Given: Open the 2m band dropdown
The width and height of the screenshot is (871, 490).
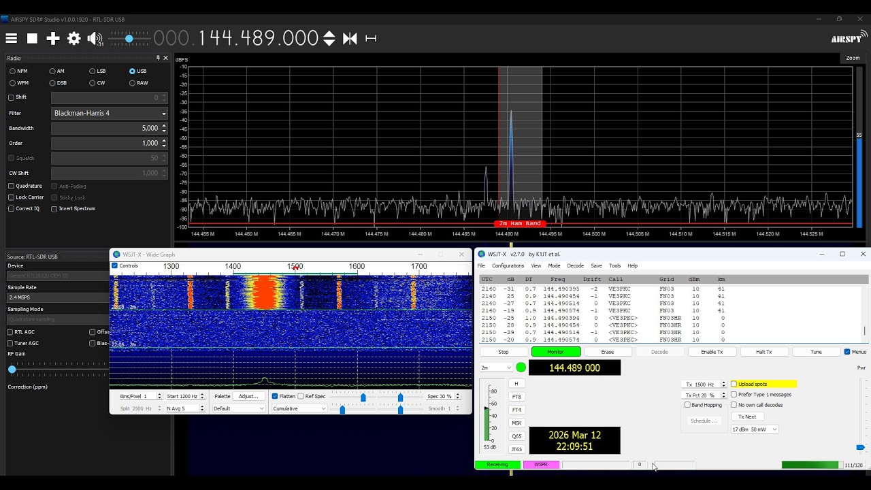Looking at the screenshot, I should pyautogui.click(x=496, y=367).
